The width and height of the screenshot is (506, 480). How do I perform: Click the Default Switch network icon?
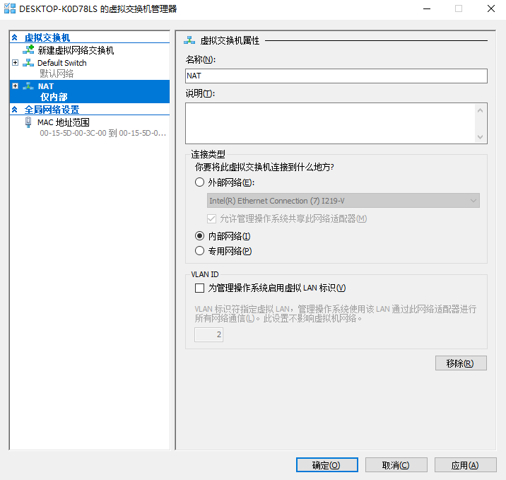click(28, 63)
